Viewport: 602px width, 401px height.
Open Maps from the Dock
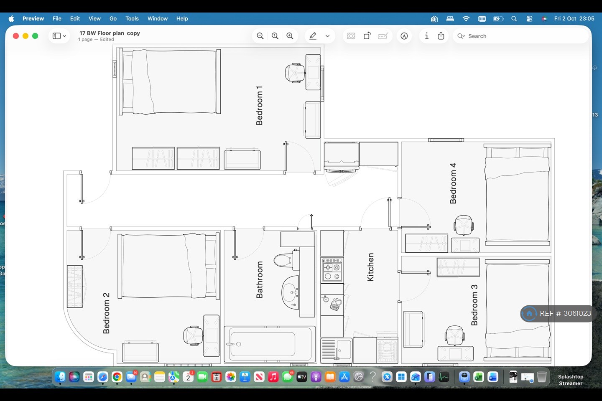coord(174,377)
